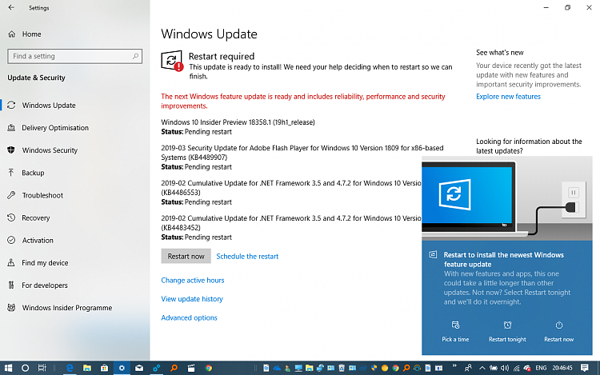Click the search magnifier in Find a setting
This screenshot has width=600, height=375.
coord(135,56)
